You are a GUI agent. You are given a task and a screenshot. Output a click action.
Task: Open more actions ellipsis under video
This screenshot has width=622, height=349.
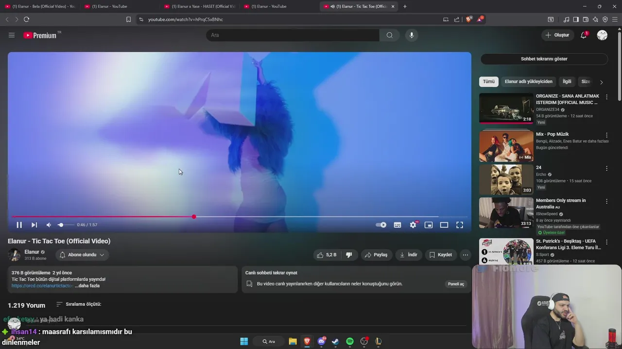click(x=466, y=254)
